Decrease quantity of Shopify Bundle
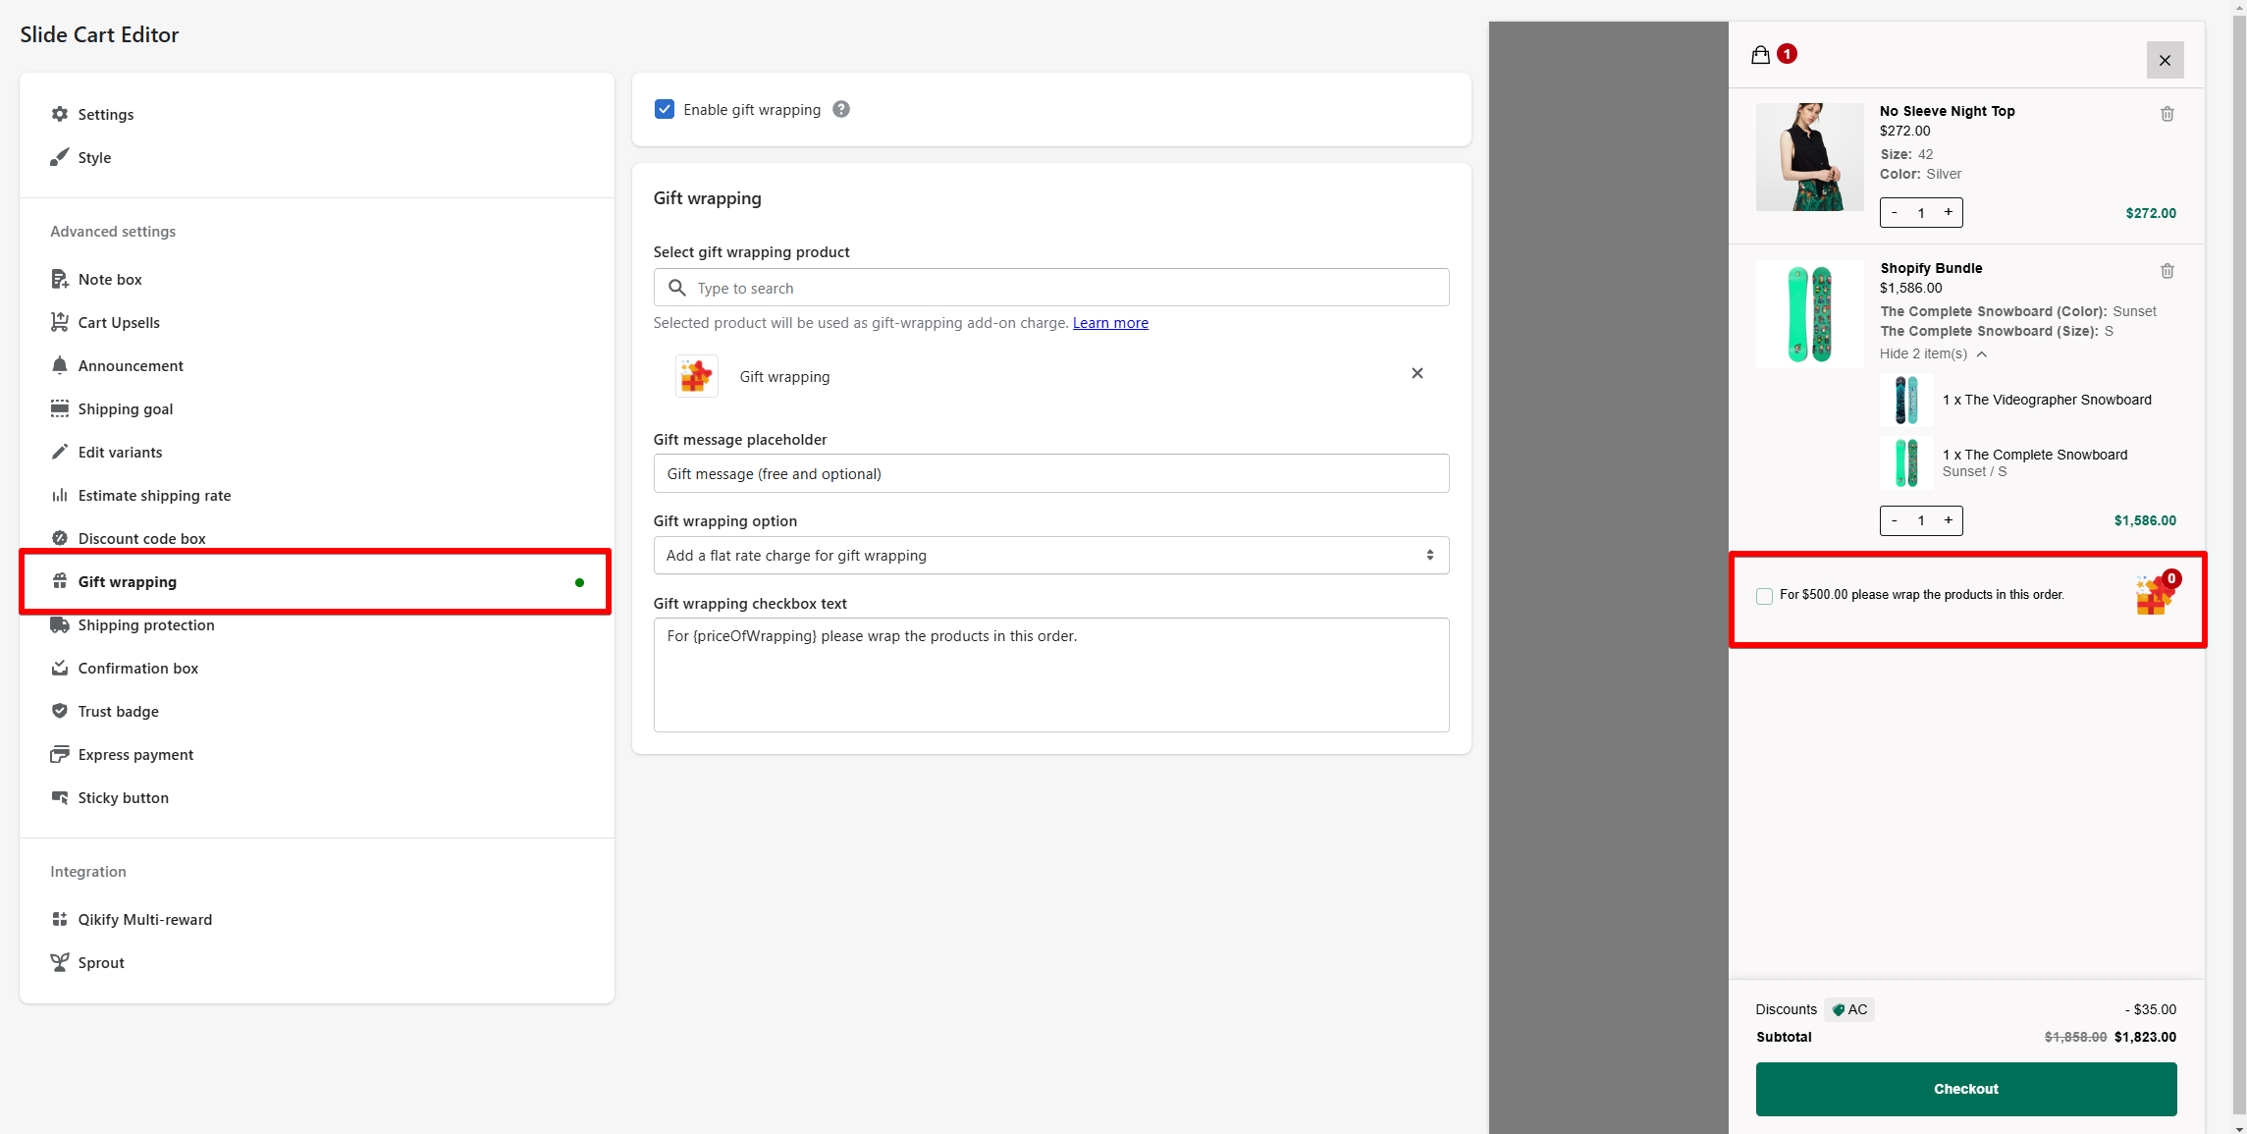This screenshot has height=1134, width=2247. pos(1895,520)
